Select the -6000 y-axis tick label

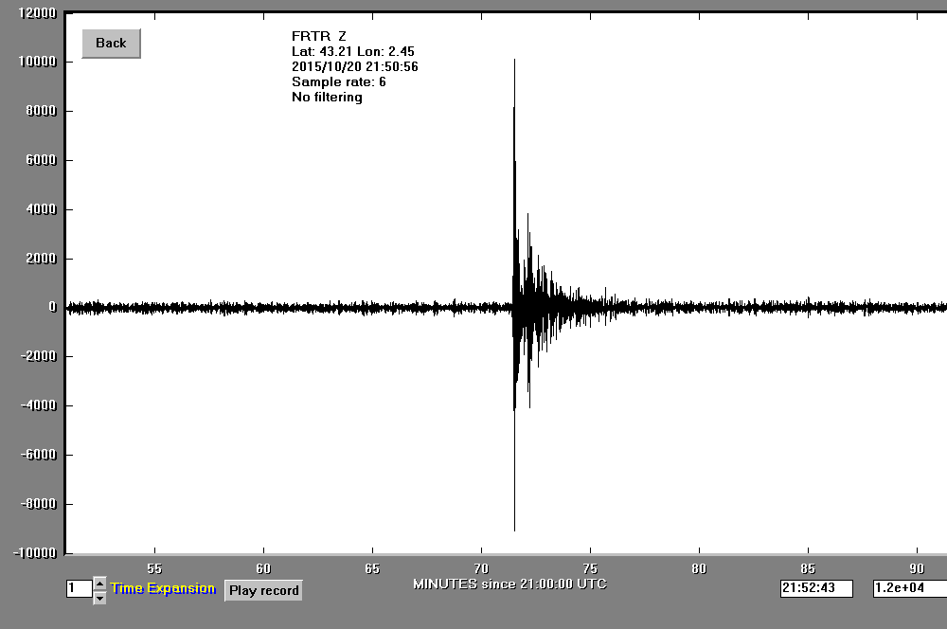pyautogui.click(x=39, y=455)
